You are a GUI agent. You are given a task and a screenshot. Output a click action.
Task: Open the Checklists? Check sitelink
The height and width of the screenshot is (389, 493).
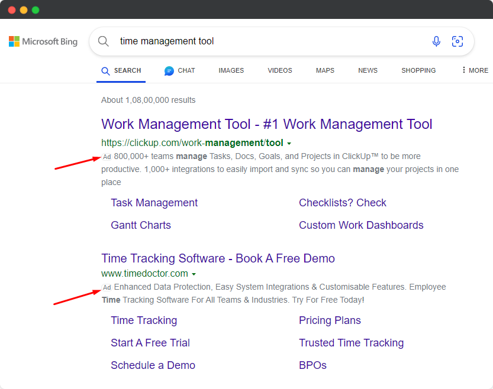click(x=343, y=203)
